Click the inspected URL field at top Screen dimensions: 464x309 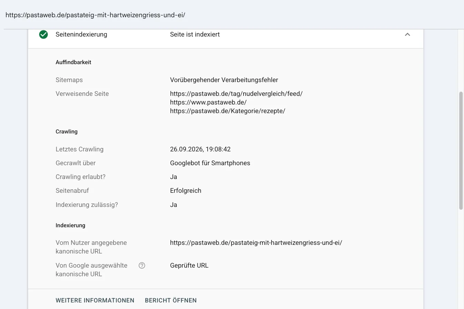tap(95, 15)
